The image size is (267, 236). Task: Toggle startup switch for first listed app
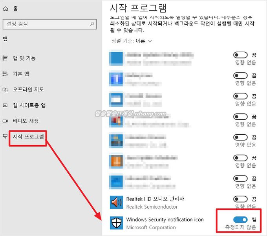[x=240, y=55]
